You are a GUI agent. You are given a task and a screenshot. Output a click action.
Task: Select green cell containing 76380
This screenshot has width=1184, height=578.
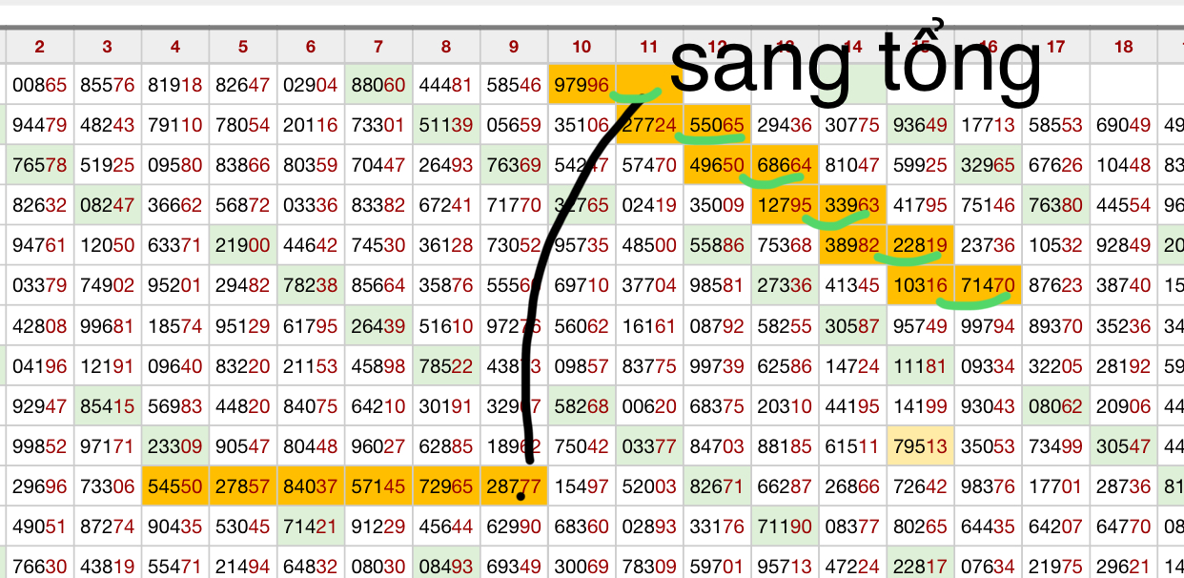click(1055, 205)
